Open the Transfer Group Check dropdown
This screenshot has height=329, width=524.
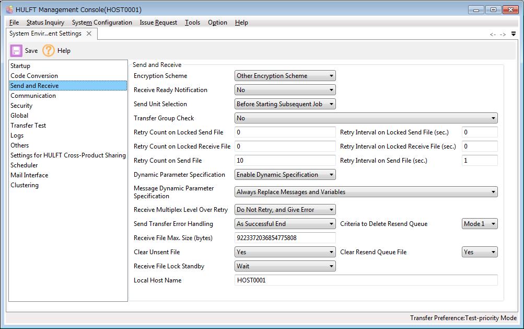366,118
